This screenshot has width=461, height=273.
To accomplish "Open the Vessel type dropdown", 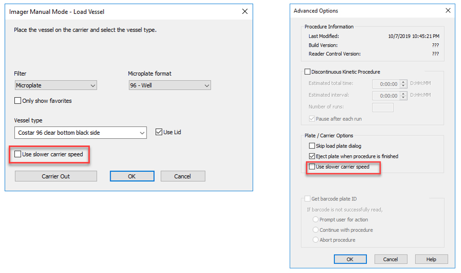I will pos(80,133).
